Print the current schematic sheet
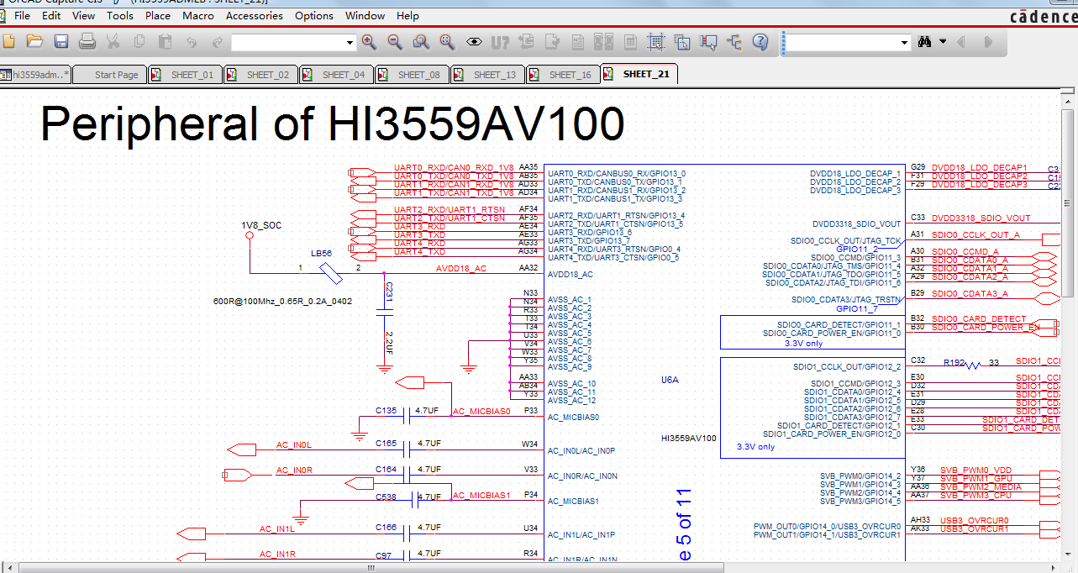Image resolution: width=1078 pixels, height=573 pixels. pos(87,41)
